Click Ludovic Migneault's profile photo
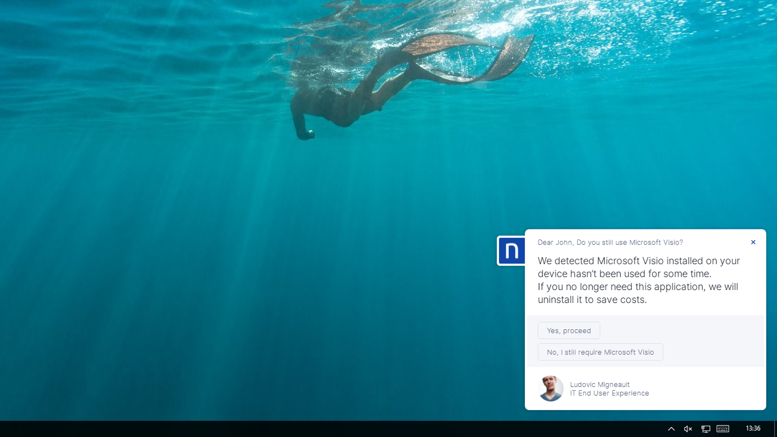 click(x=550, y=388)
